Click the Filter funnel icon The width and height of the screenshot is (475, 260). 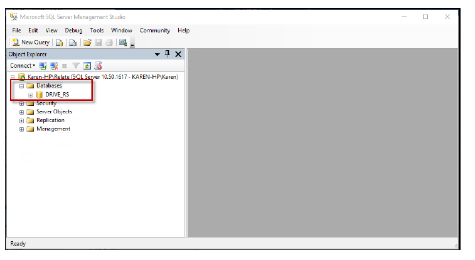coord(76,66)
